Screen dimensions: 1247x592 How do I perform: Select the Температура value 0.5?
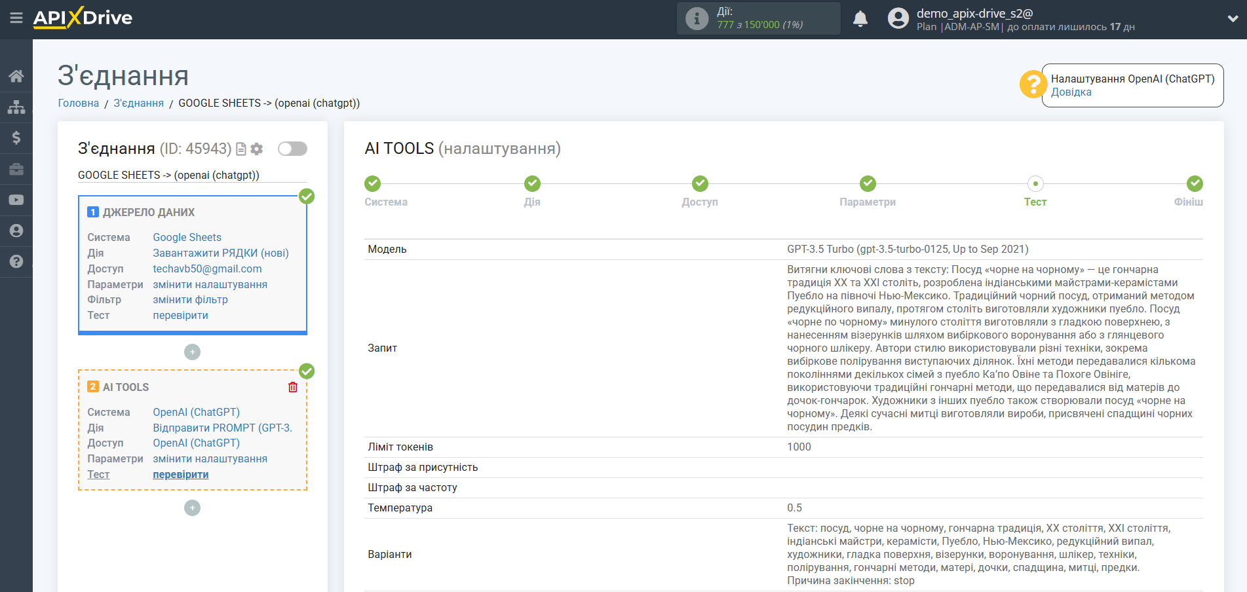point(794,508)
